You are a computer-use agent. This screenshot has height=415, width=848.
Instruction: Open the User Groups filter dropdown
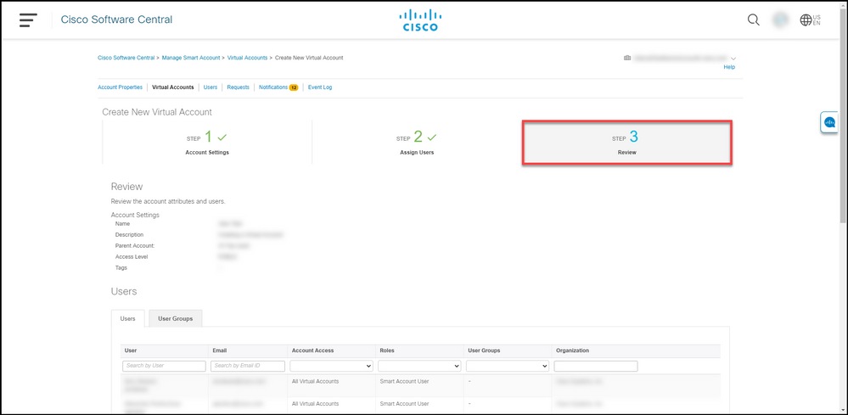(x=508, y=366)
